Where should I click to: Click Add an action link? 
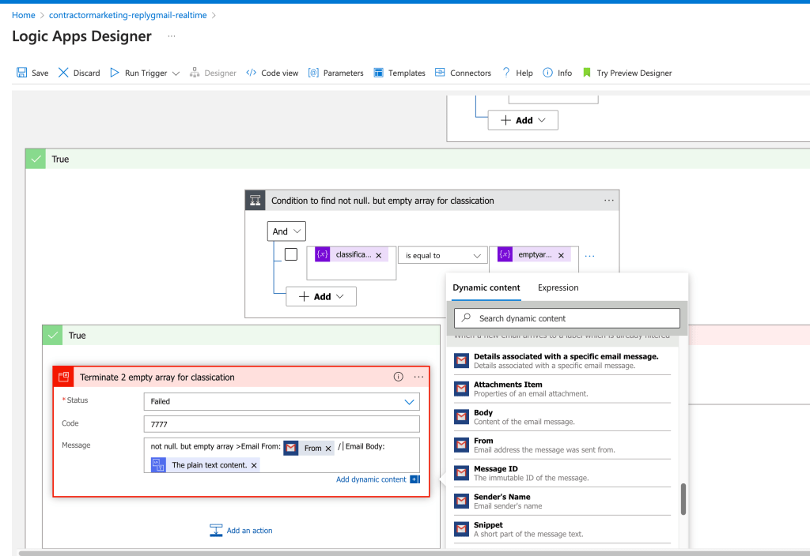[x=241, y=530]
